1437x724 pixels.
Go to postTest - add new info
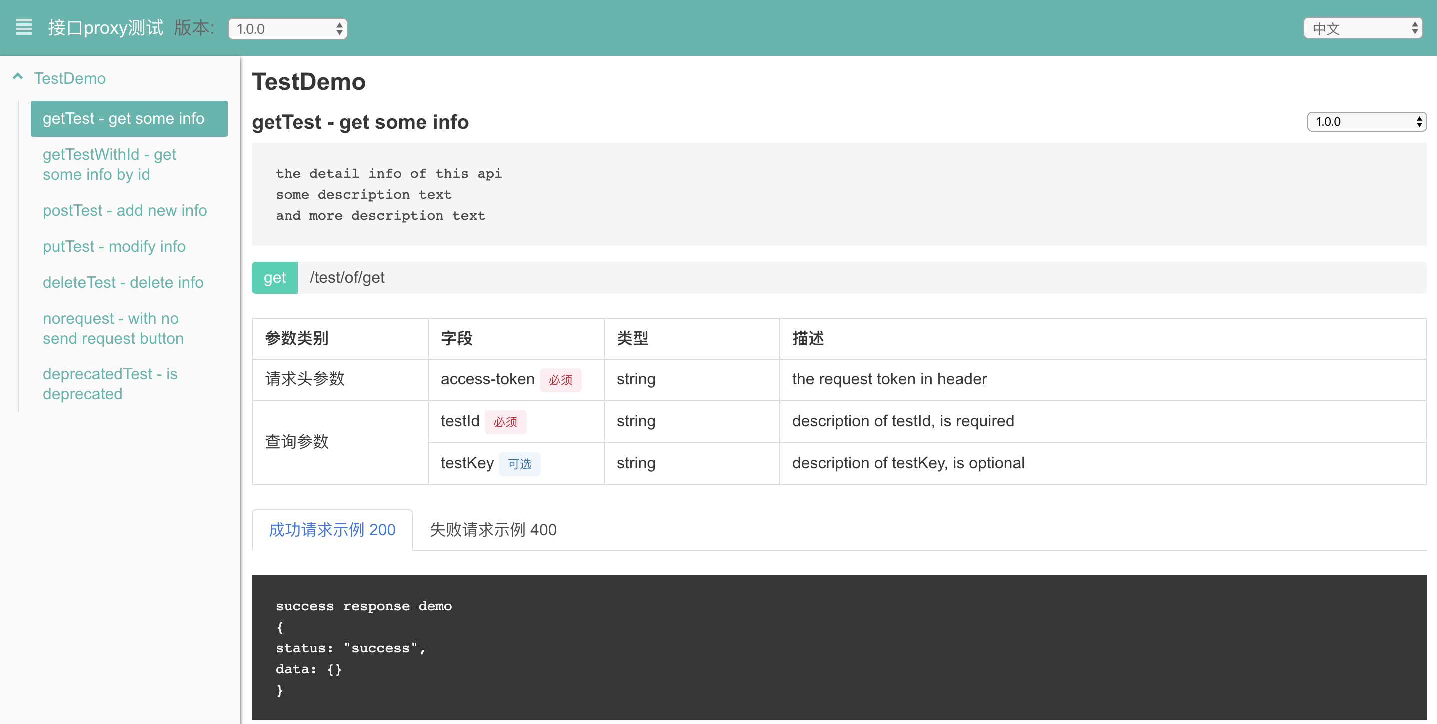coord(124,210)
